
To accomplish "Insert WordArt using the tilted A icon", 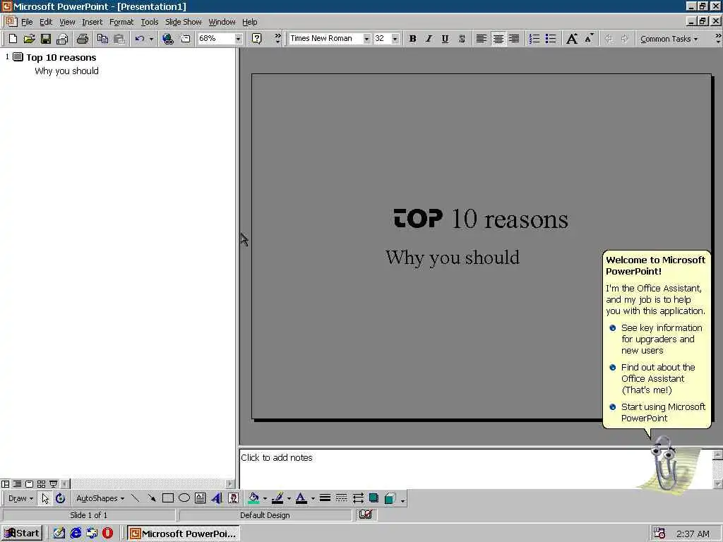I will point(217,498).
